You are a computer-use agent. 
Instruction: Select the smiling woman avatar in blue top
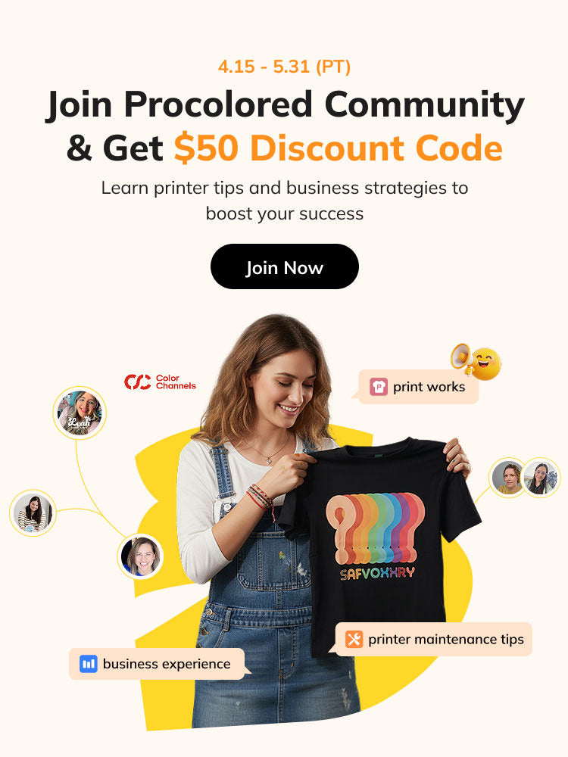pos(141,556)
